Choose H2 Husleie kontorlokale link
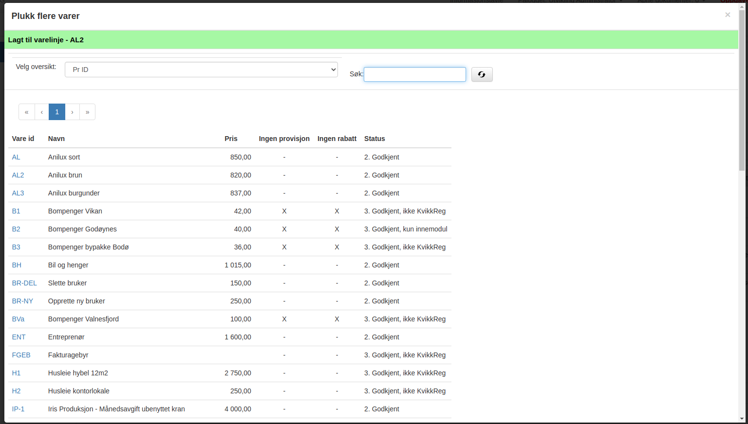The height and width of the screenshot is (424, 748). click(x=16, y=391)
